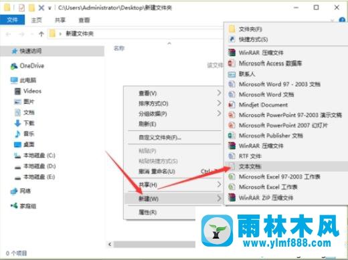Switch to the 共享 tab
Screen dimensions: 348x260
coord(60,20)
